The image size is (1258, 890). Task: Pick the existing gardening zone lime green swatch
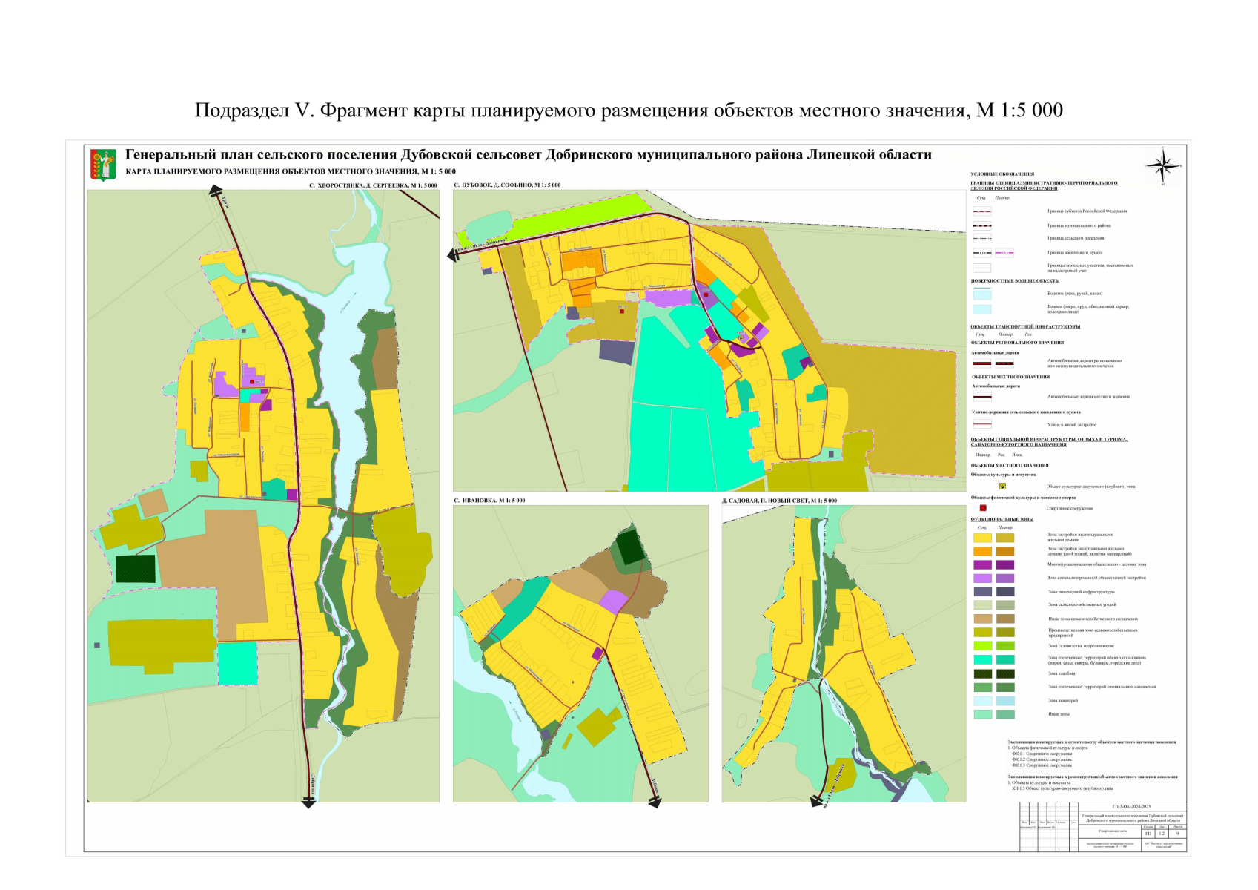[982, 646]
